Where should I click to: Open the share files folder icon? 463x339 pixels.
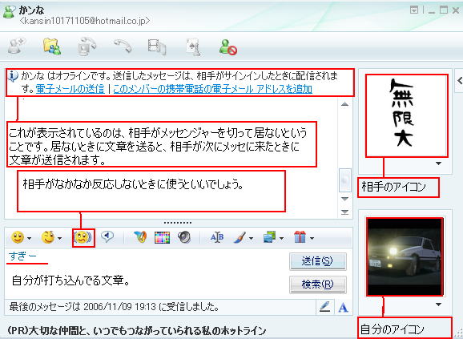click(x=52, y=46)
